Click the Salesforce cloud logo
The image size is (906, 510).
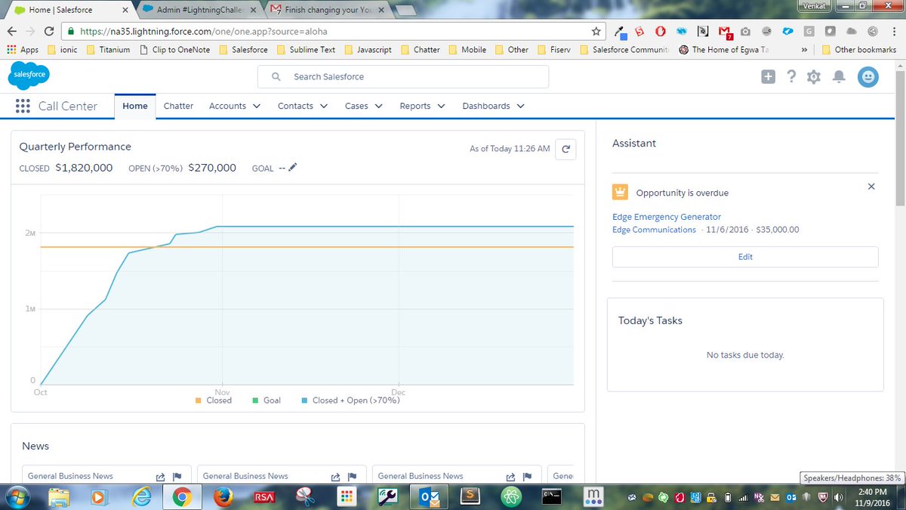point(29,76)
